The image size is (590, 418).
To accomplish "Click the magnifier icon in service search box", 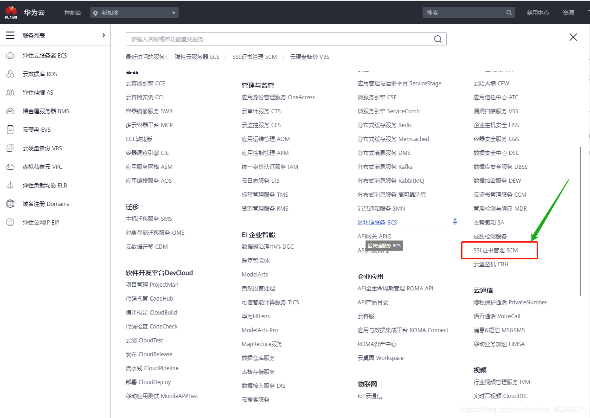I will (x=438, y=39).
